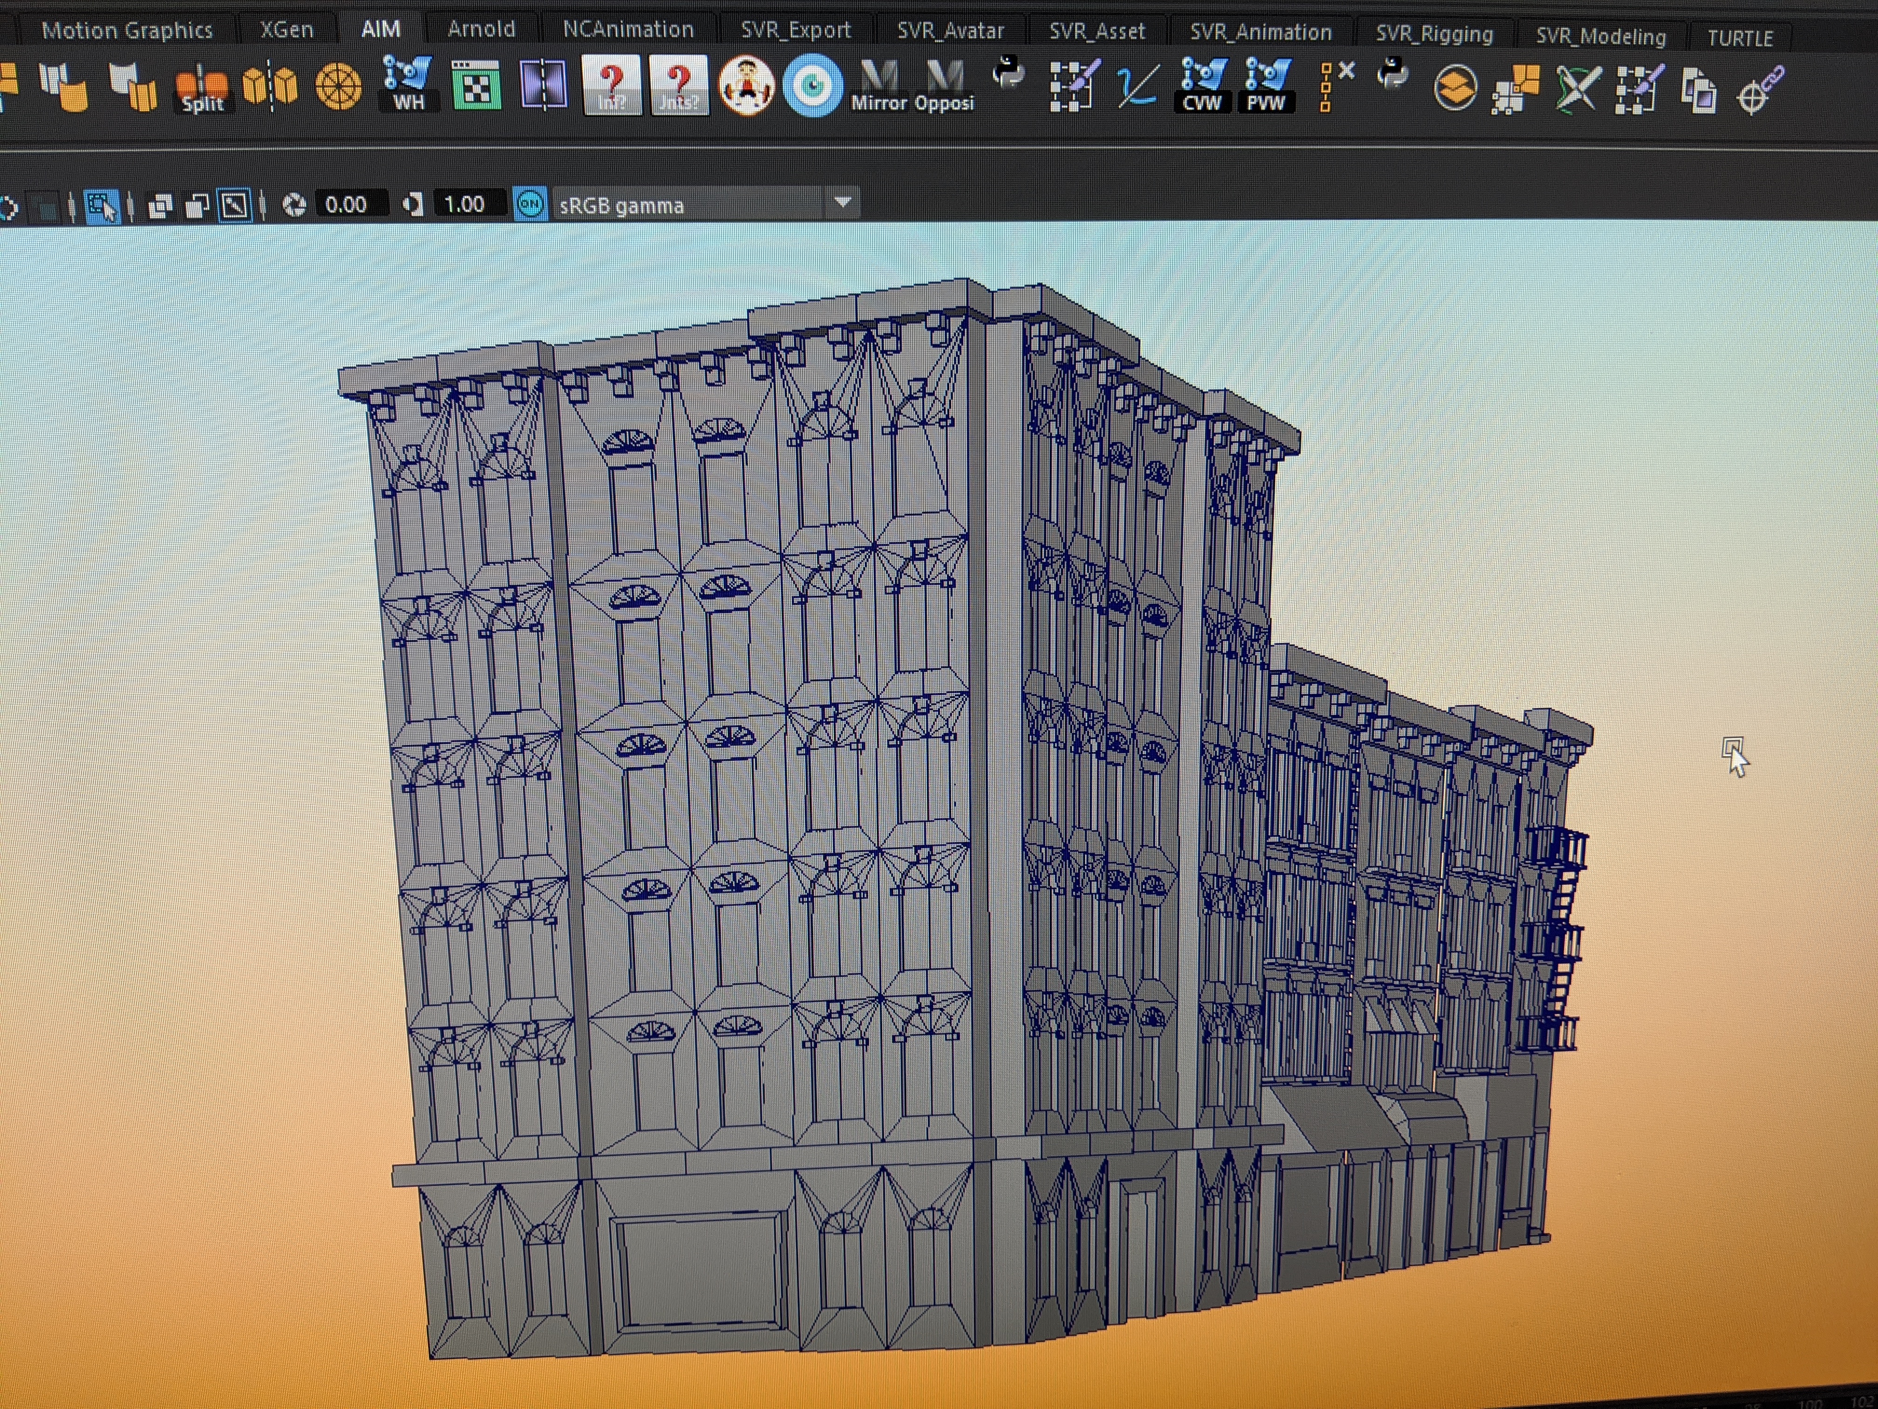Expand the sRGB gamma dropdown arrow
Image resolution: width=1878 pixels, height=1409 pixels.
842,203
